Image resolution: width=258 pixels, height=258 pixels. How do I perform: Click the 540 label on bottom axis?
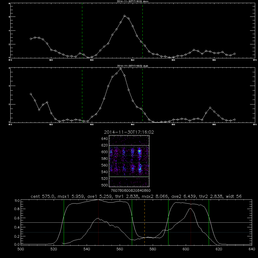(87, 249)
